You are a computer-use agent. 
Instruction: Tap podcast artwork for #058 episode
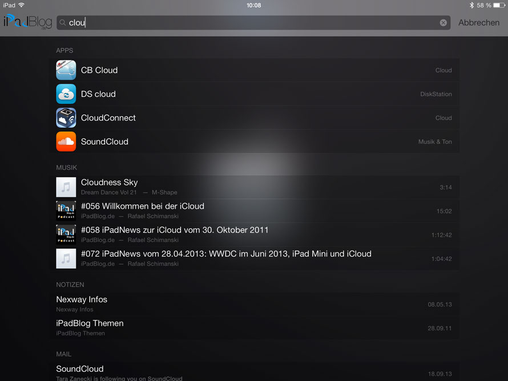66,234
